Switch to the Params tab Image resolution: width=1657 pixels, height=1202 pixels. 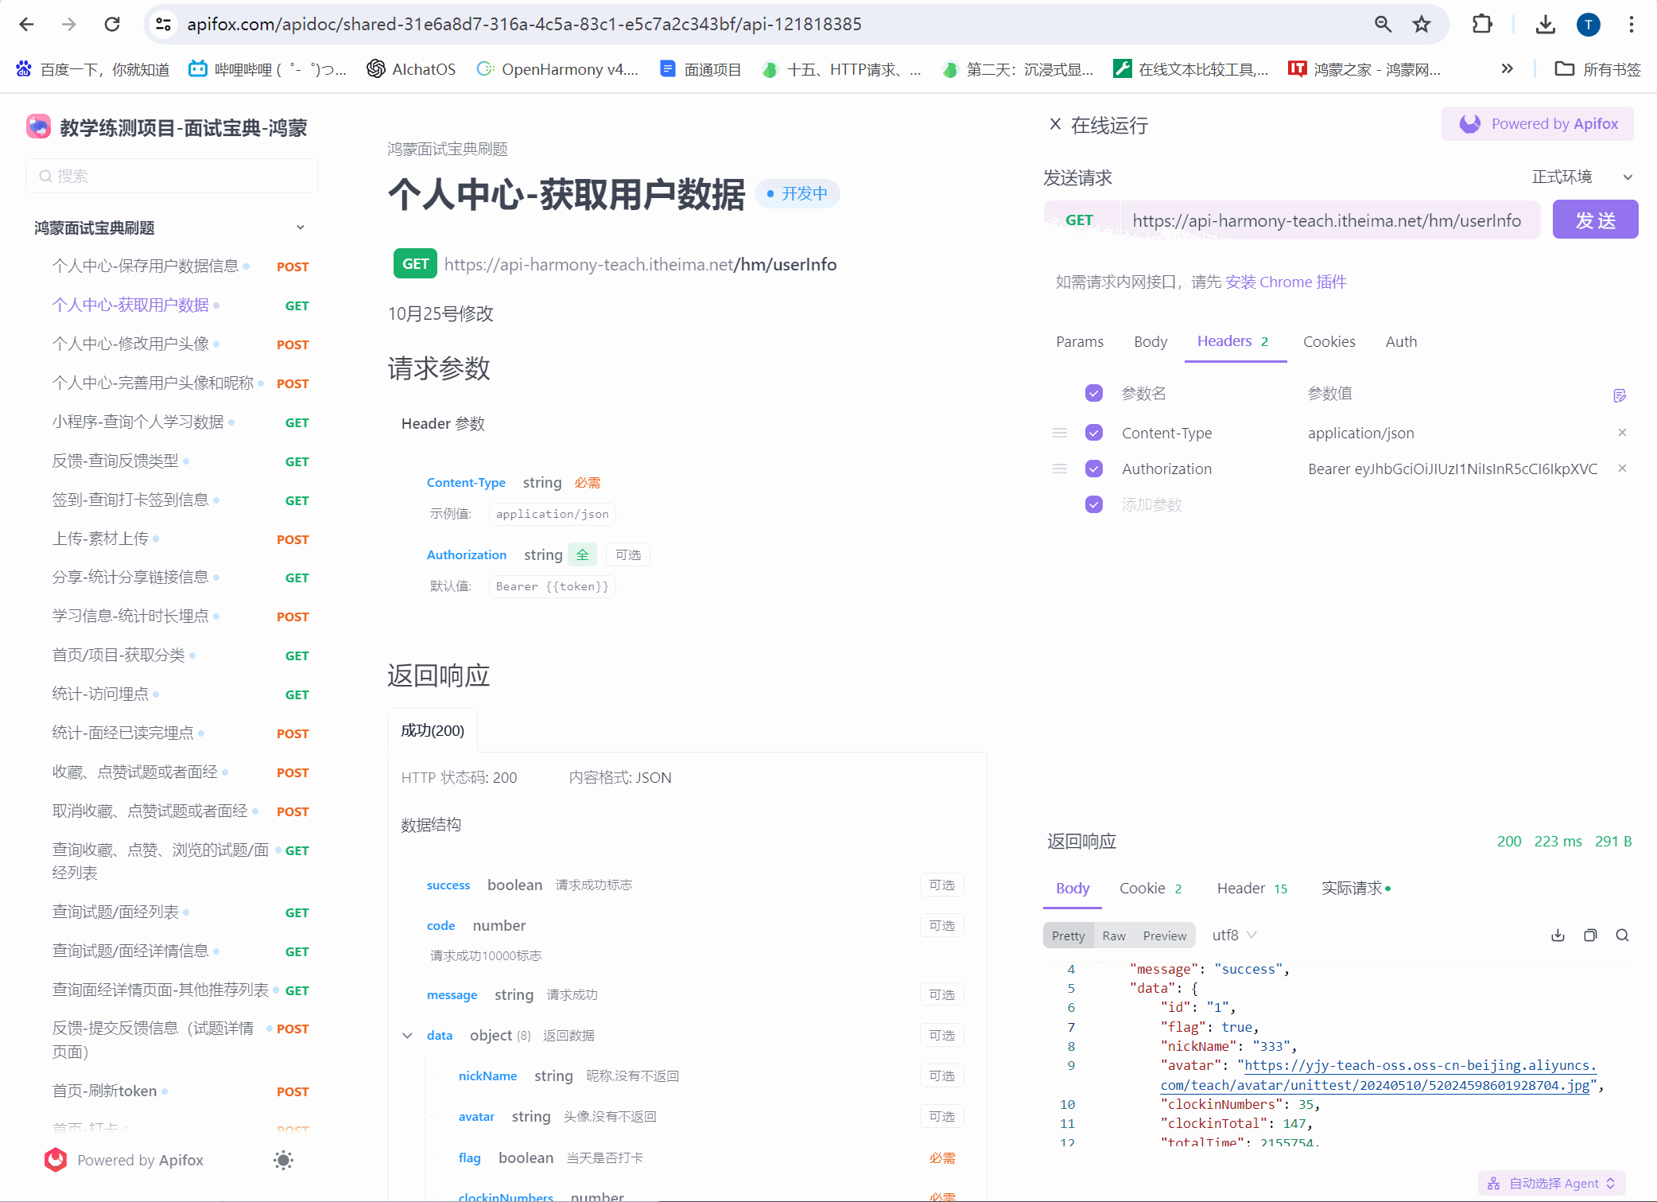point(1079,342)
